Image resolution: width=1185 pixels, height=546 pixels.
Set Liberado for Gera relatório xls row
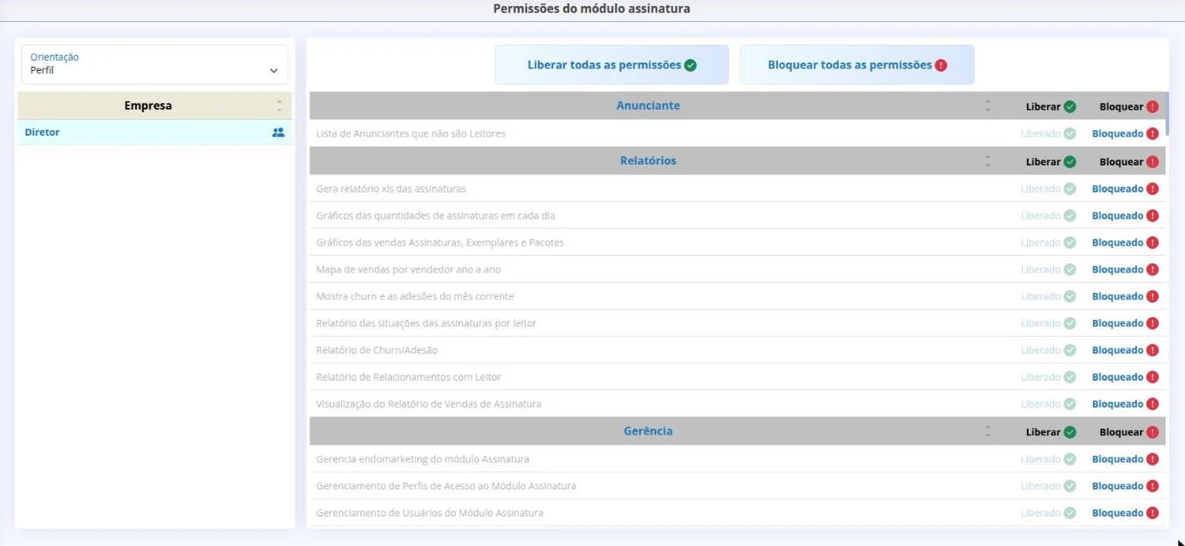tap(1048, 189)
